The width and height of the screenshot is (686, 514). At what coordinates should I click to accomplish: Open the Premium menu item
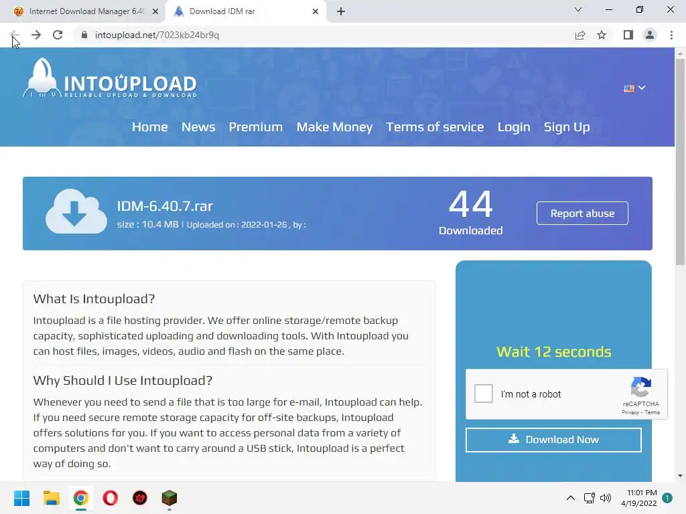[x=255, y=126]
